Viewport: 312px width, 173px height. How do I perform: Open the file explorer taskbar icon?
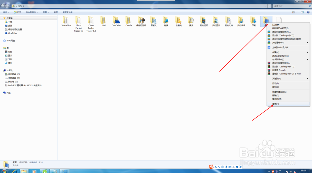click(24, 171)
